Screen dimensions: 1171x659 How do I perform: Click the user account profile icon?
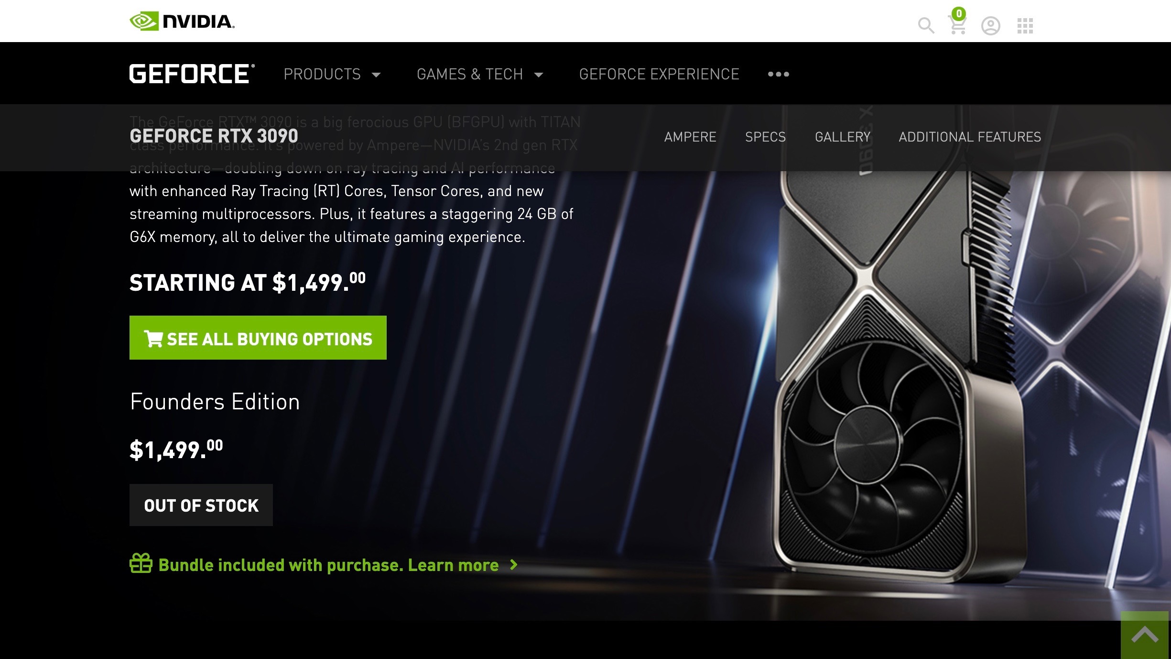pos(991,26)
